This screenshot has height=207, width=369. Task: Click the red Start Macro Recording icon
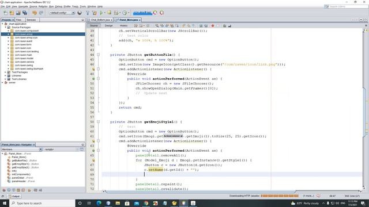pos(213,25)
